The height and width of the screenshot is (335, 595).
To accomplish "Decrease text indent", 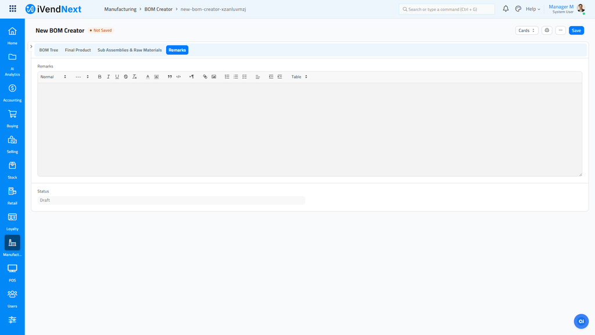I will point(271,77).
